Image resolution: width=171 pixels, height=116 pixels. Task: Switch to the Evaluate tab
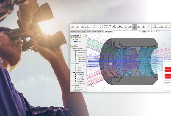click(x=88, y=32)
